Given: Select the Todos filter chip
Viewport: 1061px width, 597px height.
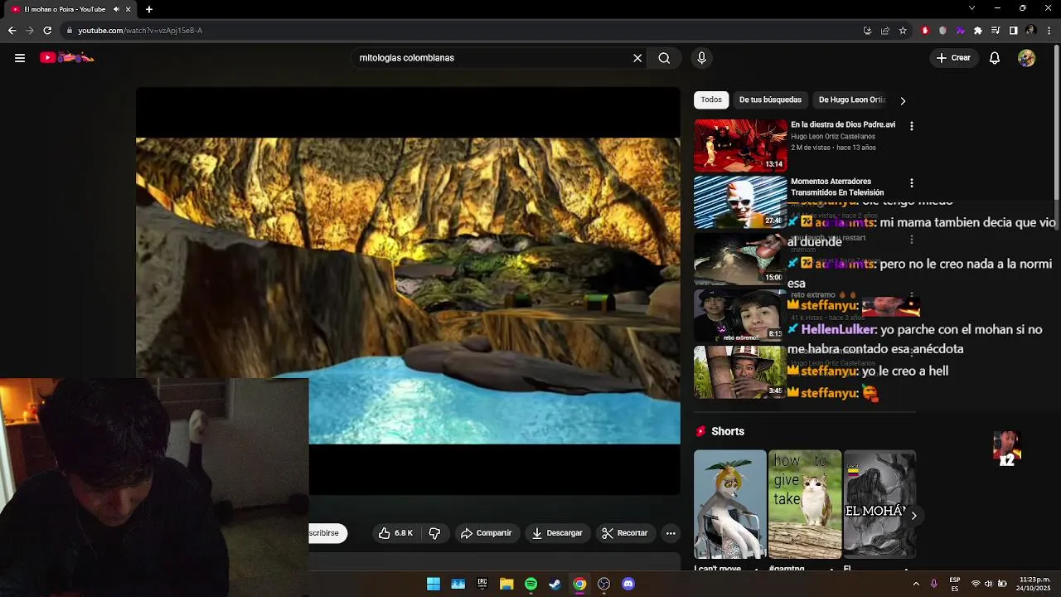Looking at the screenshot, I should tap(711, 99).
